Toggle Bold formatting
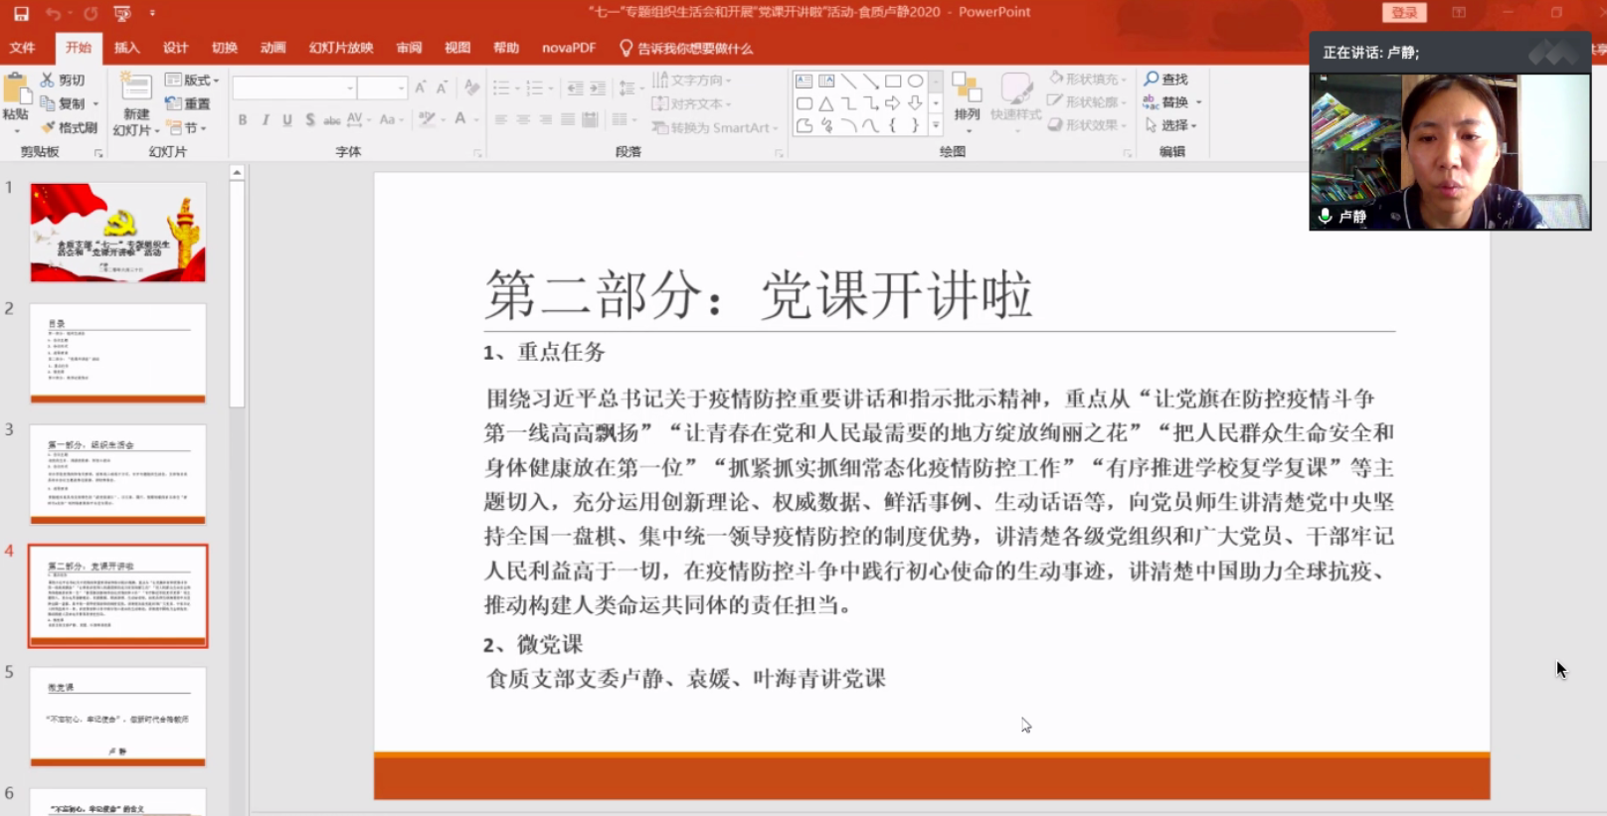This screenshot has height=816, width=1607. [x=243, y=119]
